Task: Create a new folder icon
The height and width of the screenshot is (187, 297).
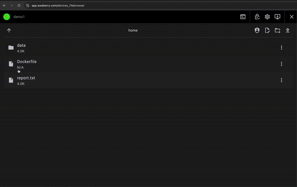Action: tap(277, 30)
